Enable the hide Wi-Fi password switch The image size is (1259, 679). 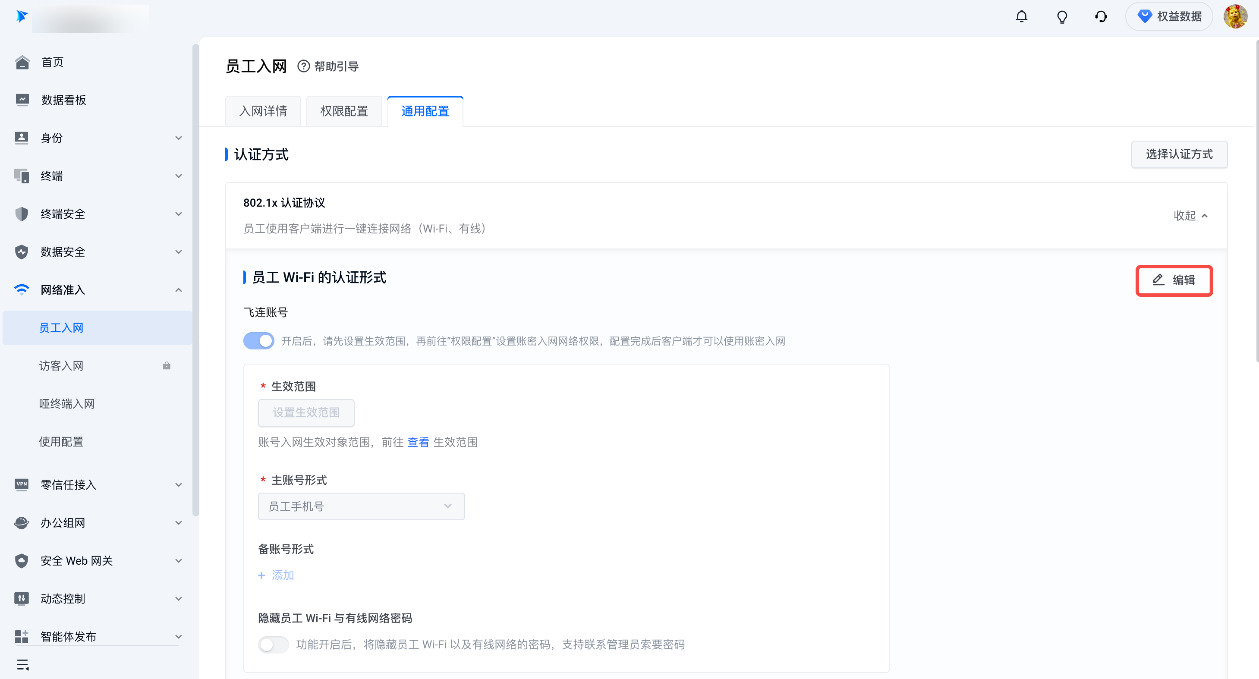click(273, 644)
